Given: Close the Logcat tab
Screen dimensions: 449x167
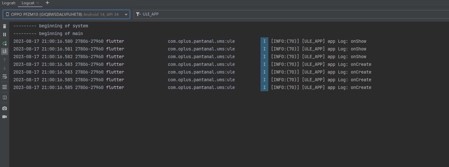Looking at the screenshot, I should (x=38, y=3).
